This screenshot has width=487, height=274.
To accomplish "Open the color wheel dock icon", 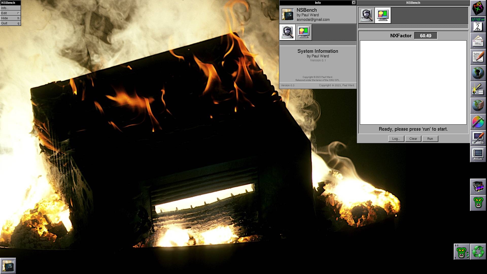I will tap(478, 122).
